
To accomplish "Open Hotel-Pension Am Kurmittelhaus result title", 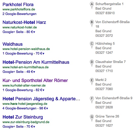I will [36, 62].
